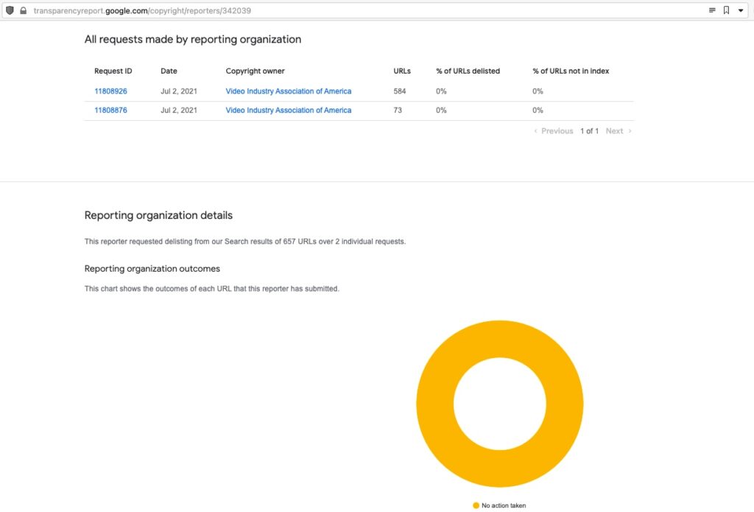The image size is (754, 512).
Task: Click the % of URLs delisted header
Action: click(468, 71)
